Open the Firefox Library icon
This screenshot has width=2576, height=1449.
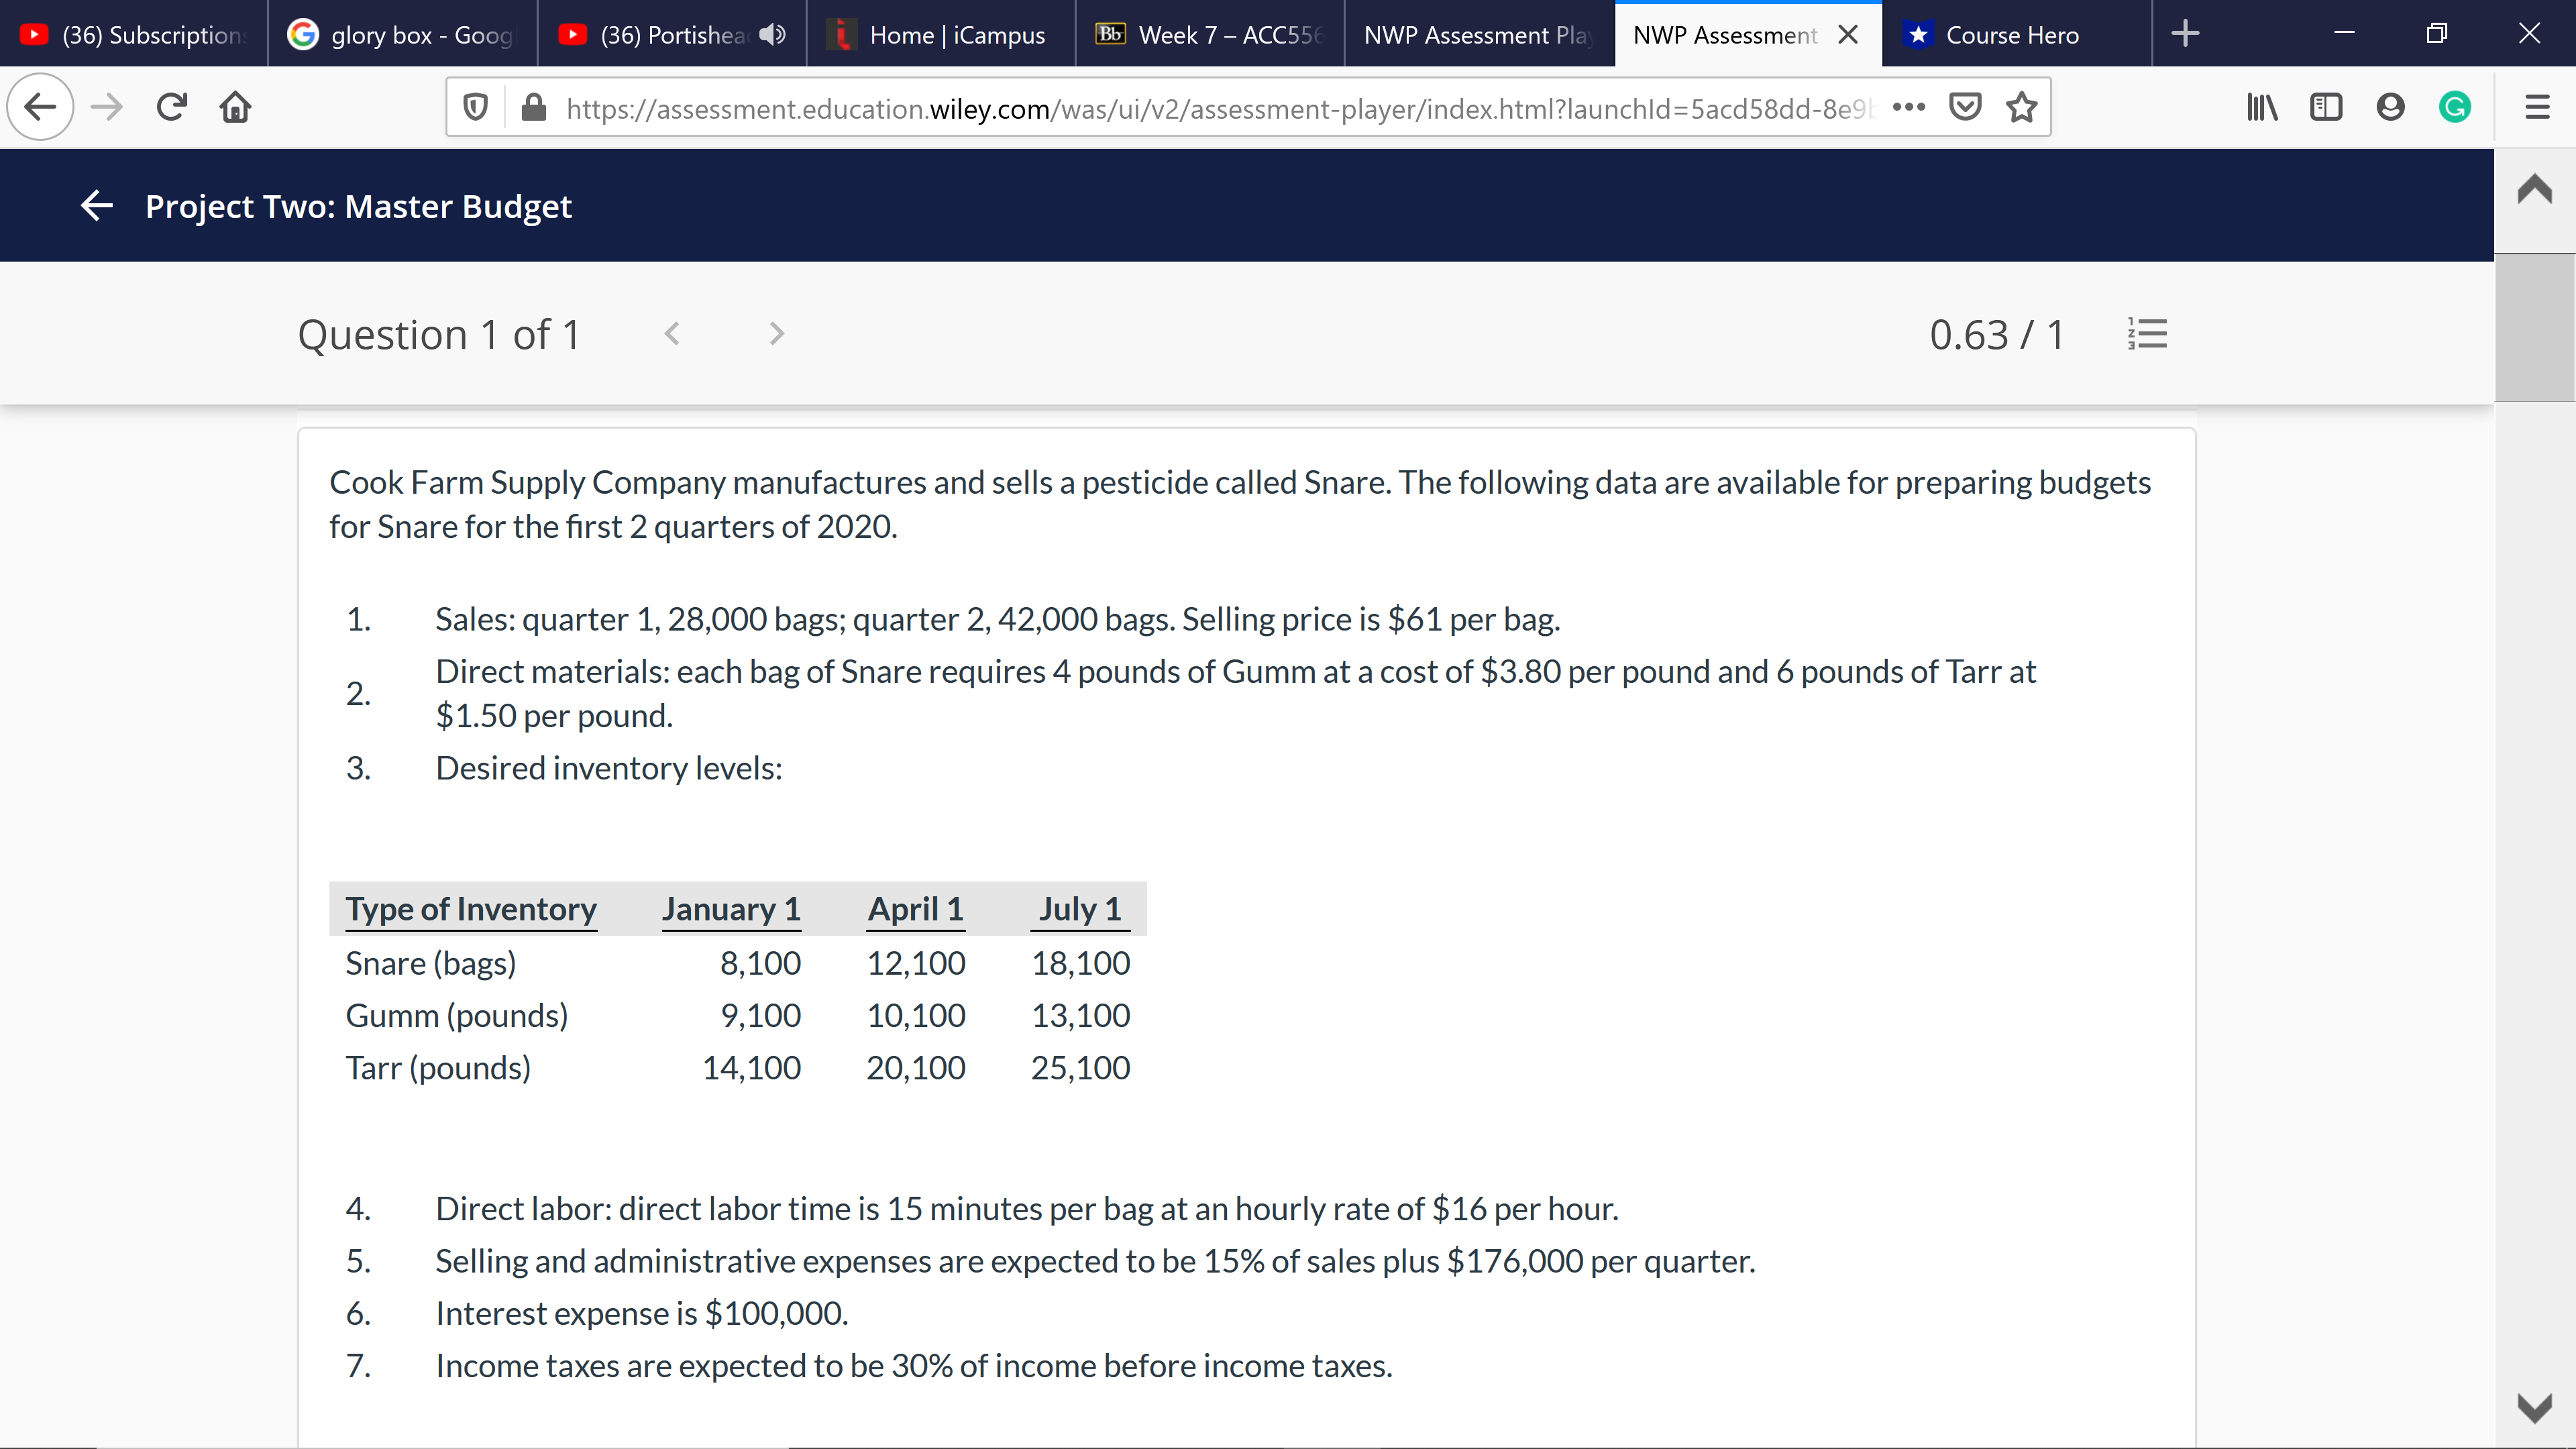2262,108
